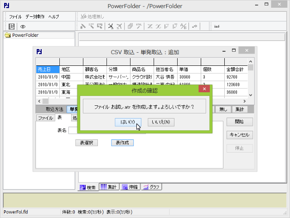Click the 中国 cell in the CSV preview

[x=71, y=77]
